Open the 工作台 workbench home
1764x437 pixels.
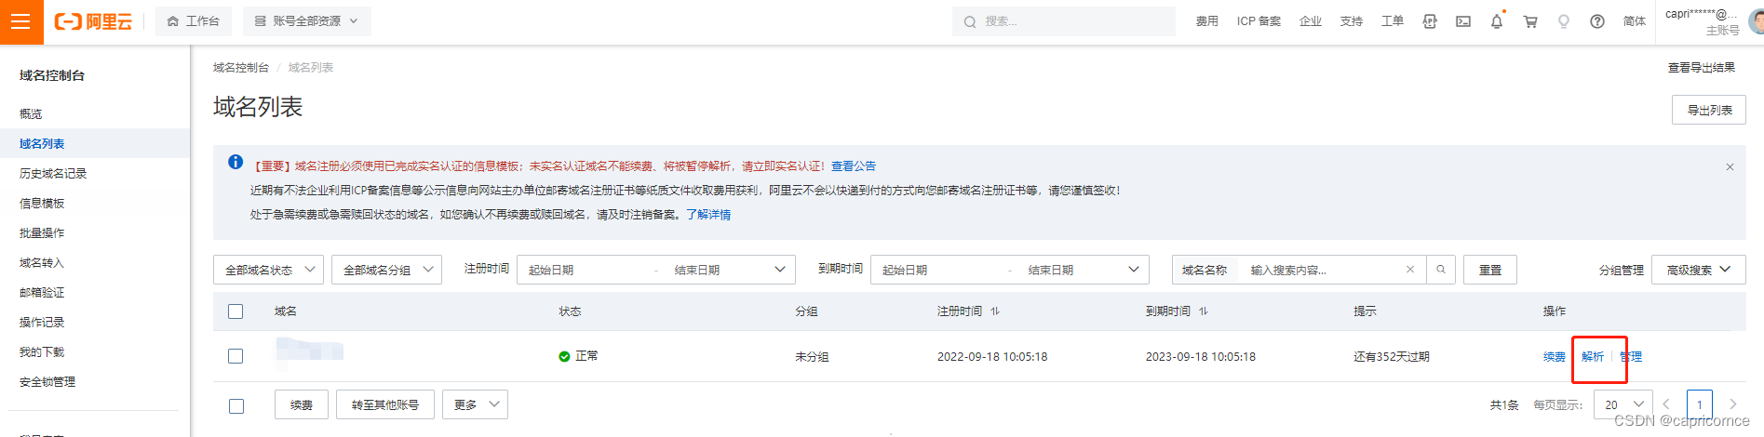point(194,21)
